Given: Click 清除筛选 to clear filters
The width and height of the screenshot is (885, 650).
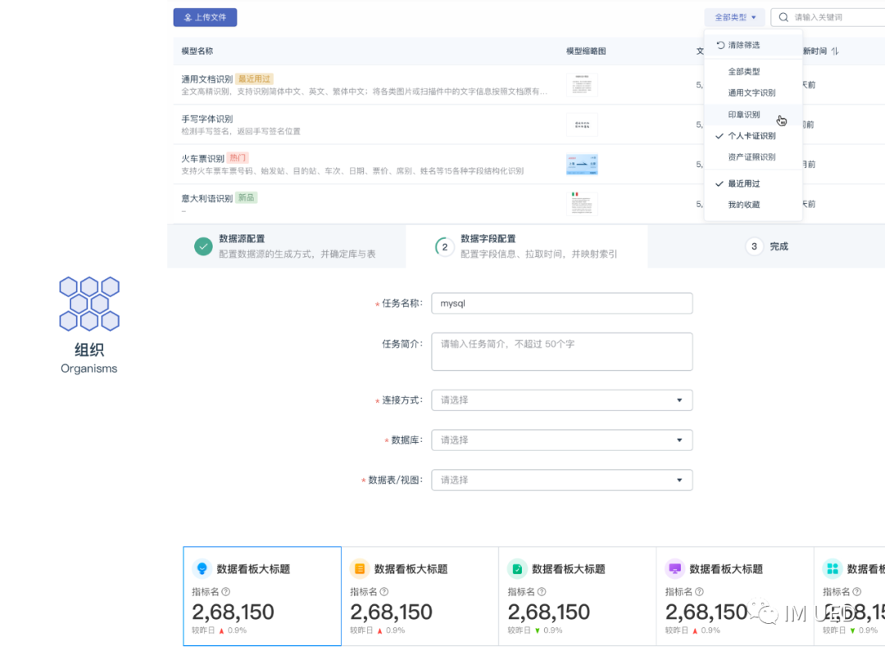Looking at the screenshot, I should point(743,45).
